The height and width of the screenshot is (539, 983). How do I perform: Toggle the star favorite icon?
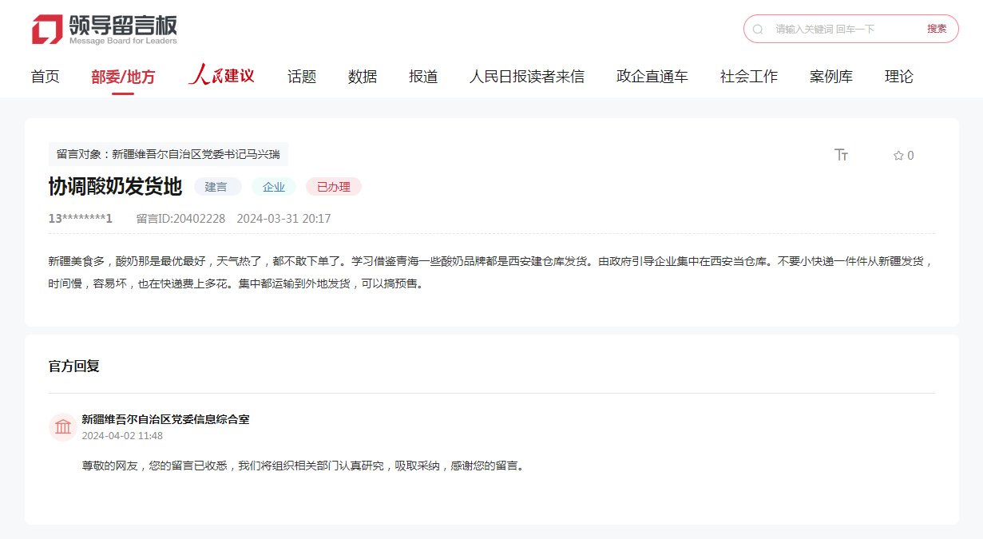[898, 156]
